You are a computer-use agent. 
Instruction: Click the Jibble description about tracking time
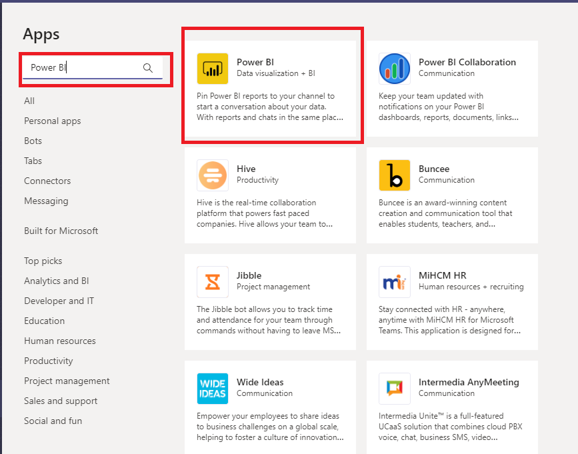(269, 320)
